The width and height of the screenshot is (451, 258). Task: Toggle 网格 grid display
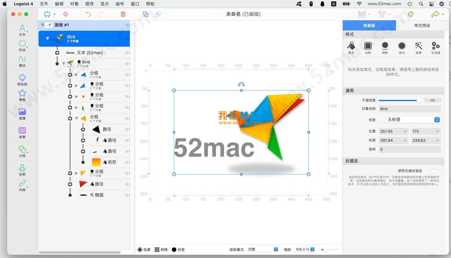[x=161, y=250]
